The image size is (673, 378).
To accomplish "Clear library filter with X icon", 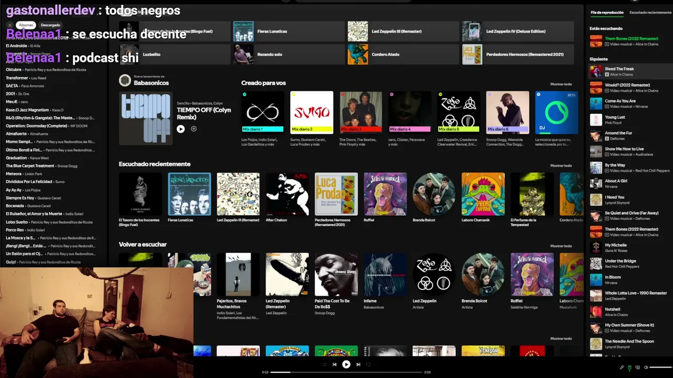I will (x=9, y=25).
